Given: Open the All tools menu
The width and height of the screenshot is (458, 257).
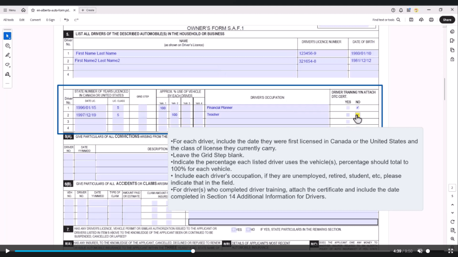Looking at the screenshot, I should click(x=9, y=20).
